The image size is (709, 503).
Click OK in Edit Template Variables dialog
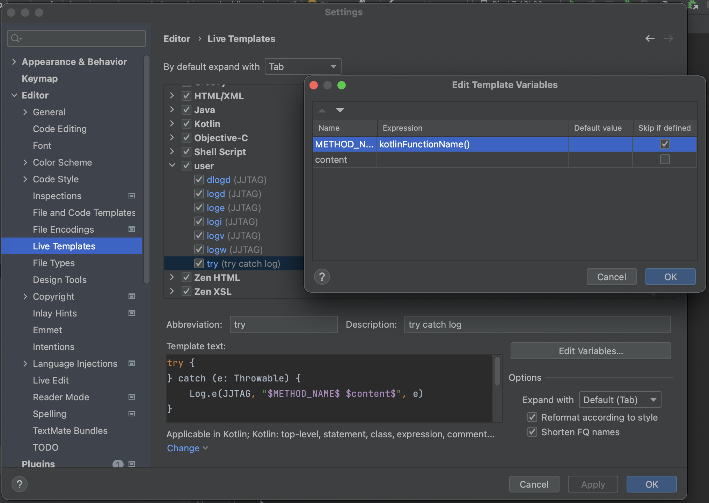pyautogui.click(x=670, y=277)
